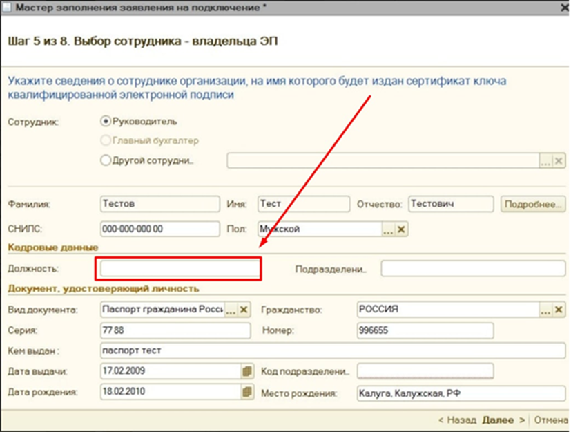Choose the Другой сотрудник radio option
The height and width of the screenshot is (432, 571).
(x=106, y=160)
